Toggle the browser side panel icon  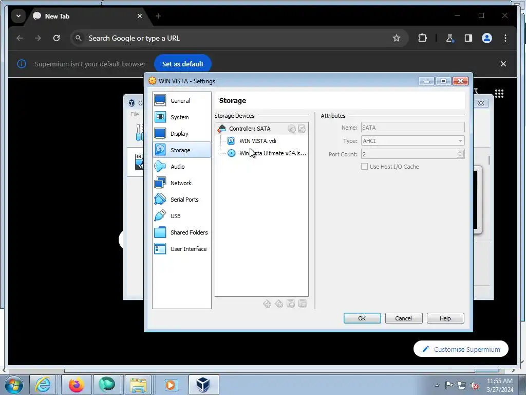point(468,38)
